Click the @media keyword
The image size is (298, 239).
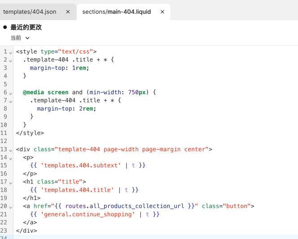(x=34, y=92)
